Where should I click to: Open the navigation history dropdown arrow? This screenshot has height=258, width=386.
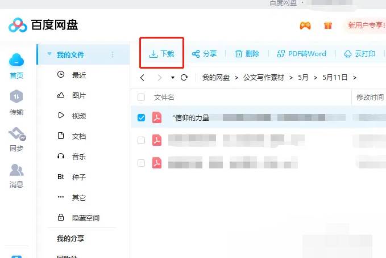point(173,78)
